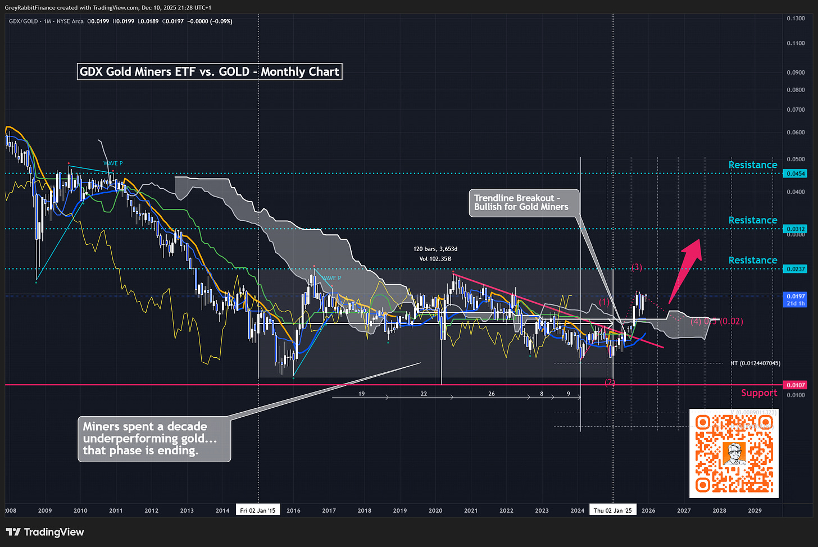Click the 2022 label on the time axis
818x547 pixels.
coord(506,510)
